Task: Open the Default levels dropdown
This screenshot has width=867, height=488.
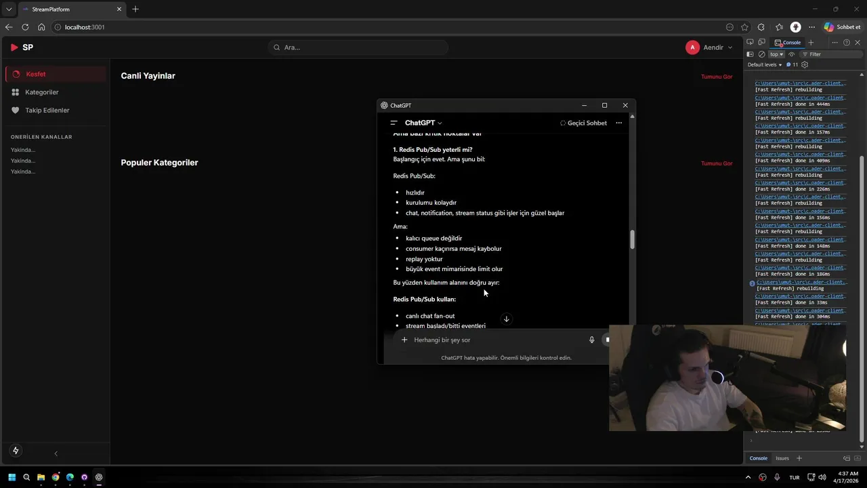Action: point(765,65)
